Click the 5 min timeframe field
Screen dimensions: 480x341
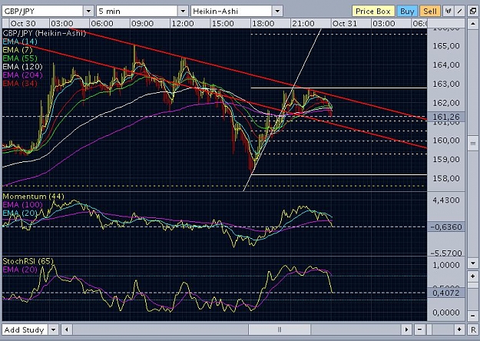coord(137,12)
